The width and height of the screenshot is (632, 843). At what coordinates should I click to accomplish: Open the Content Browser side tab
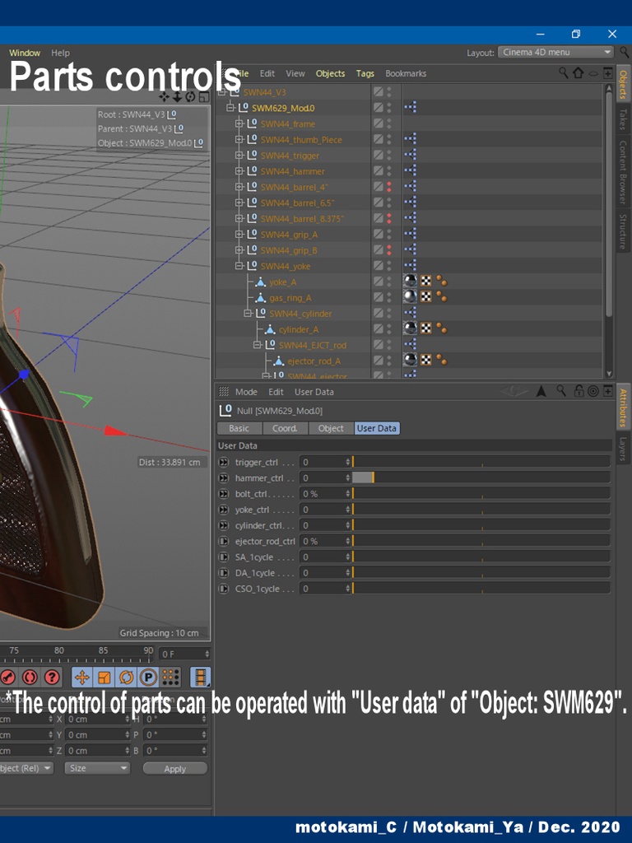tap(624, 172)
